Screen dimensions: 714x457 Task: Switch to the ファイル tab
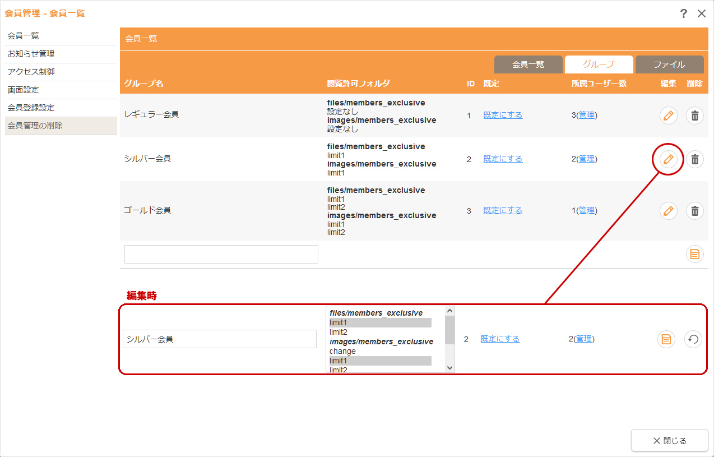[x=669, y=64]
